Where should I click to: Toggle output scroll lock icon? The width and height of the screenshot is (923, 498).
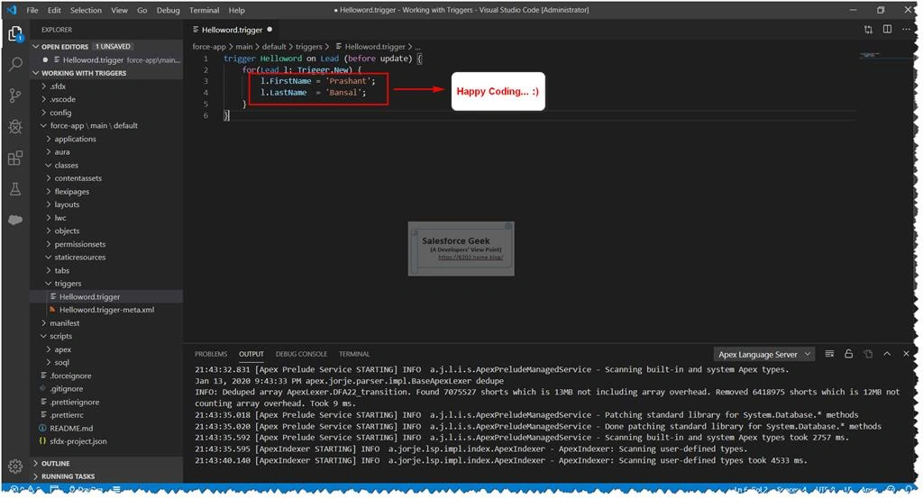click(x=849, y=354)
